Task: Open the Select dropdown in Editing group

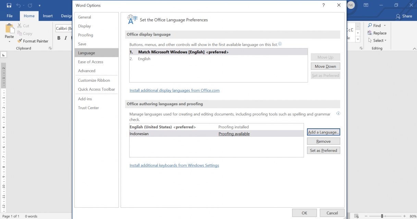Action: tap(377, 40)
